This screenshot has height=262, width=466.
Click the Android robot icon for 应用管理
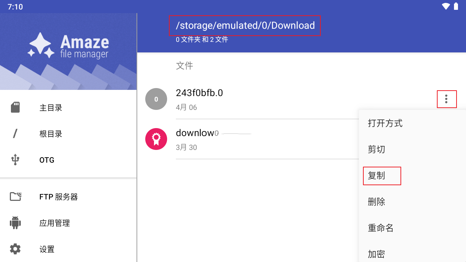[x=15, y=223]
